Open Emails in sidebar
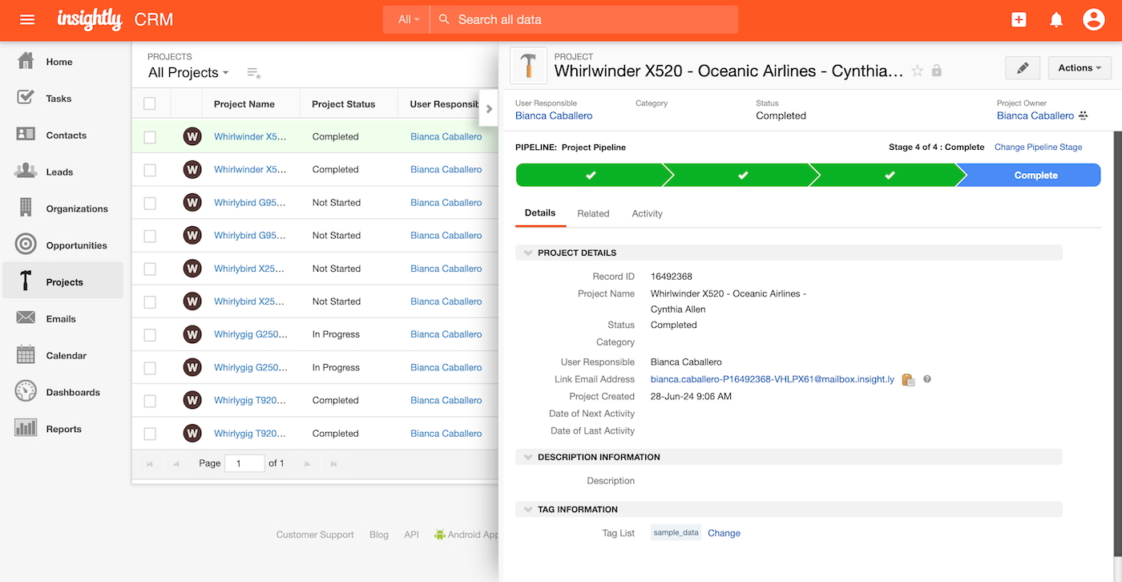The width and height of the screenshot is (1122, 582). click(x=63, y=318)
